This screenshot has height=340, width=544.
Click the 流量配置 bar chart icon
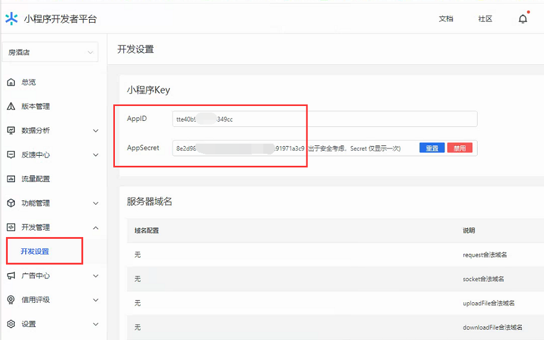click(x=11, y=179)
